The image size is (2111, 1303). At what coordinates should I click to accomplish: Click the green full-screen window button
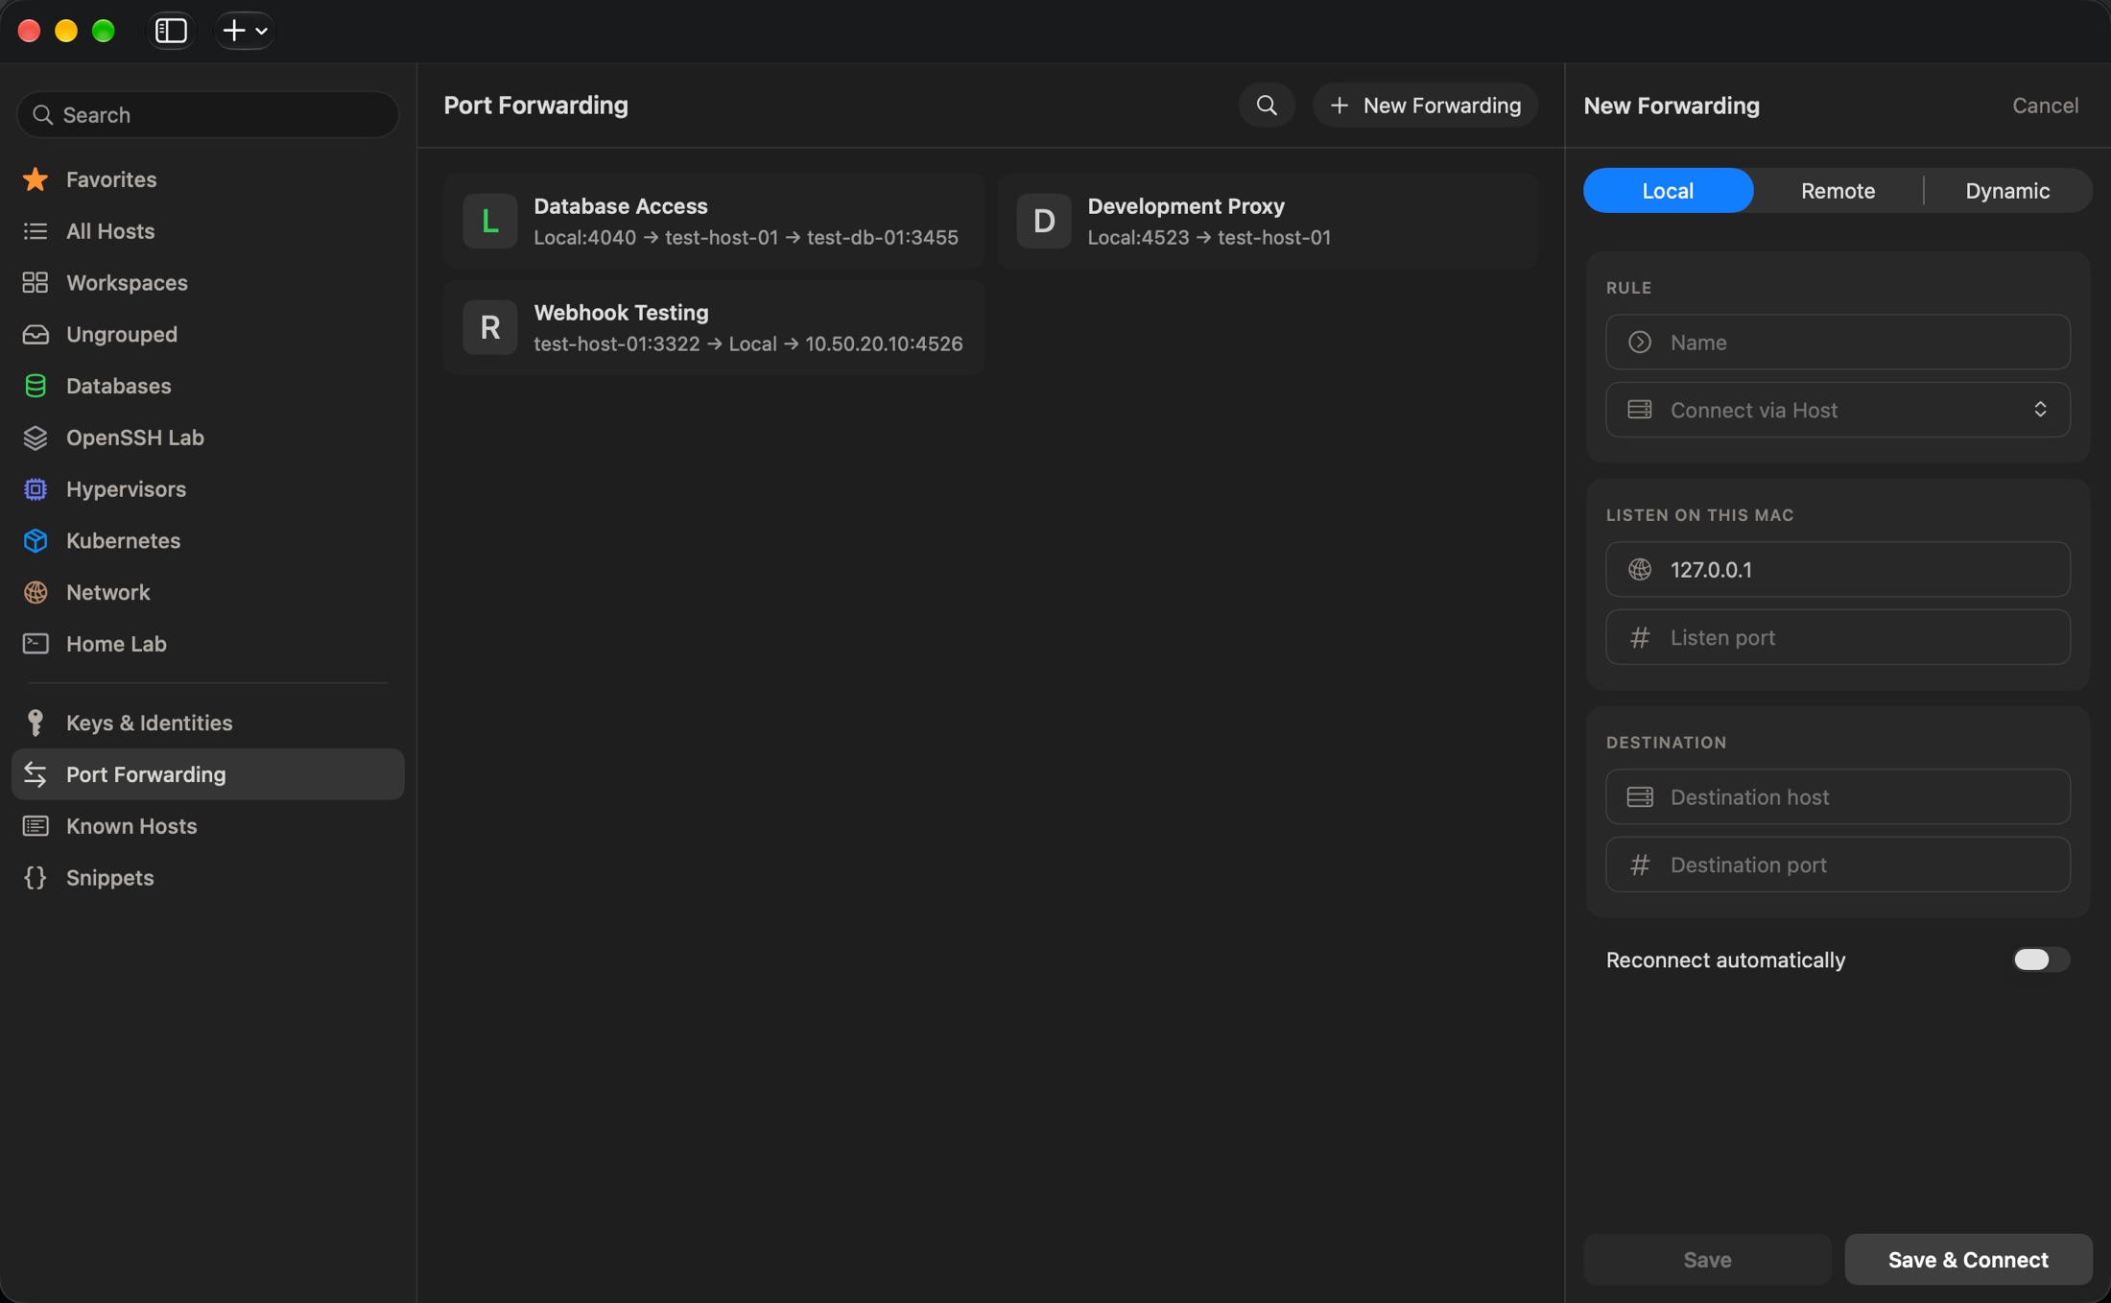pos(103,31)
